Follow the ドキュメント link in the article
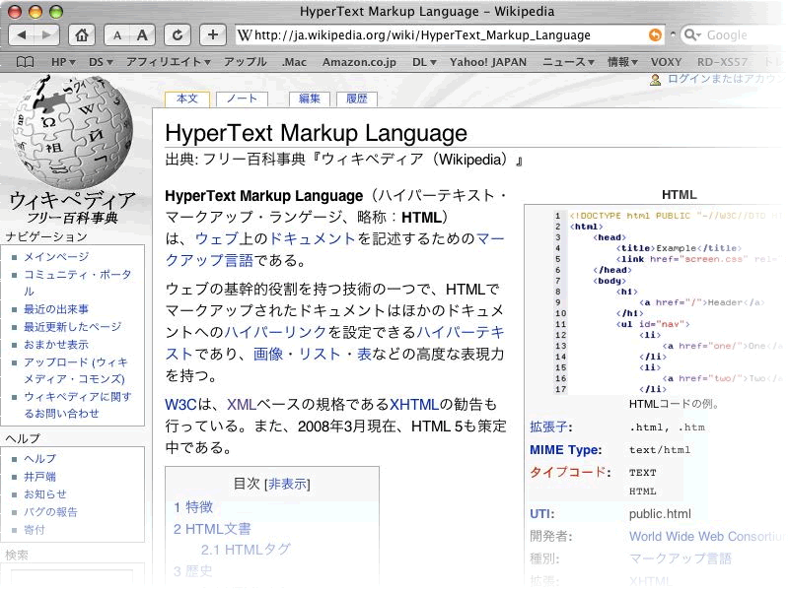The image size is (789, 591). click(313, 238)
